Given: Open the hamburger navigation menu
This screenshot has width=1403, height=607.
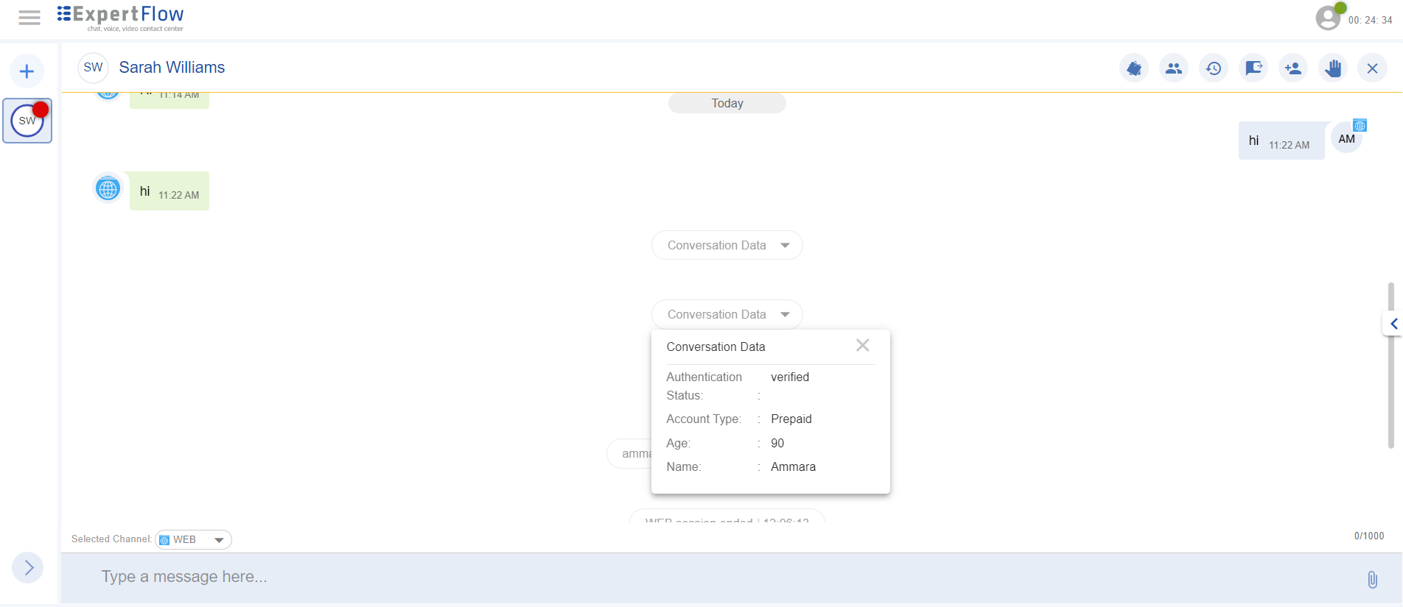Looking at the screenshot, I should tap(29, 18).
